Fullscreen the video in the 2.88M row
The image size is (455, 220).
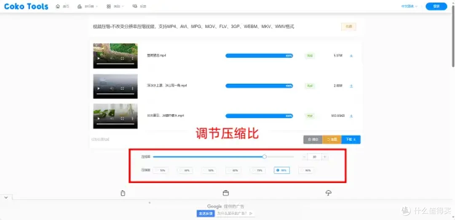(122, 88)
